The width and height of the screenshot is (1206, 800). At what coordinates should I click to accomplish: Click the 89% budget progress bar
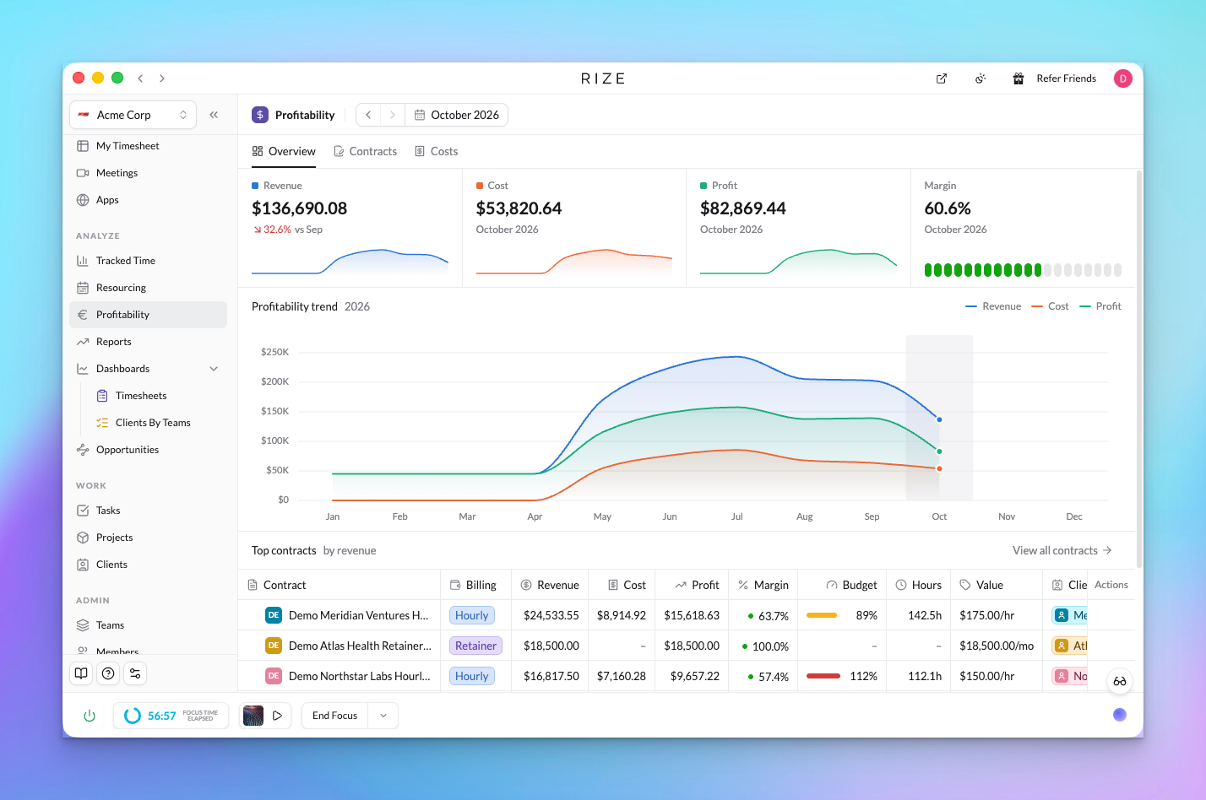click(x=822, y=615)
